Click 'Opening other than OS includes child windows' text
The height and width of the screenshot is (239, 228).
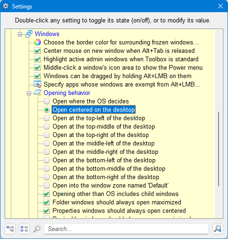[115, 194]
